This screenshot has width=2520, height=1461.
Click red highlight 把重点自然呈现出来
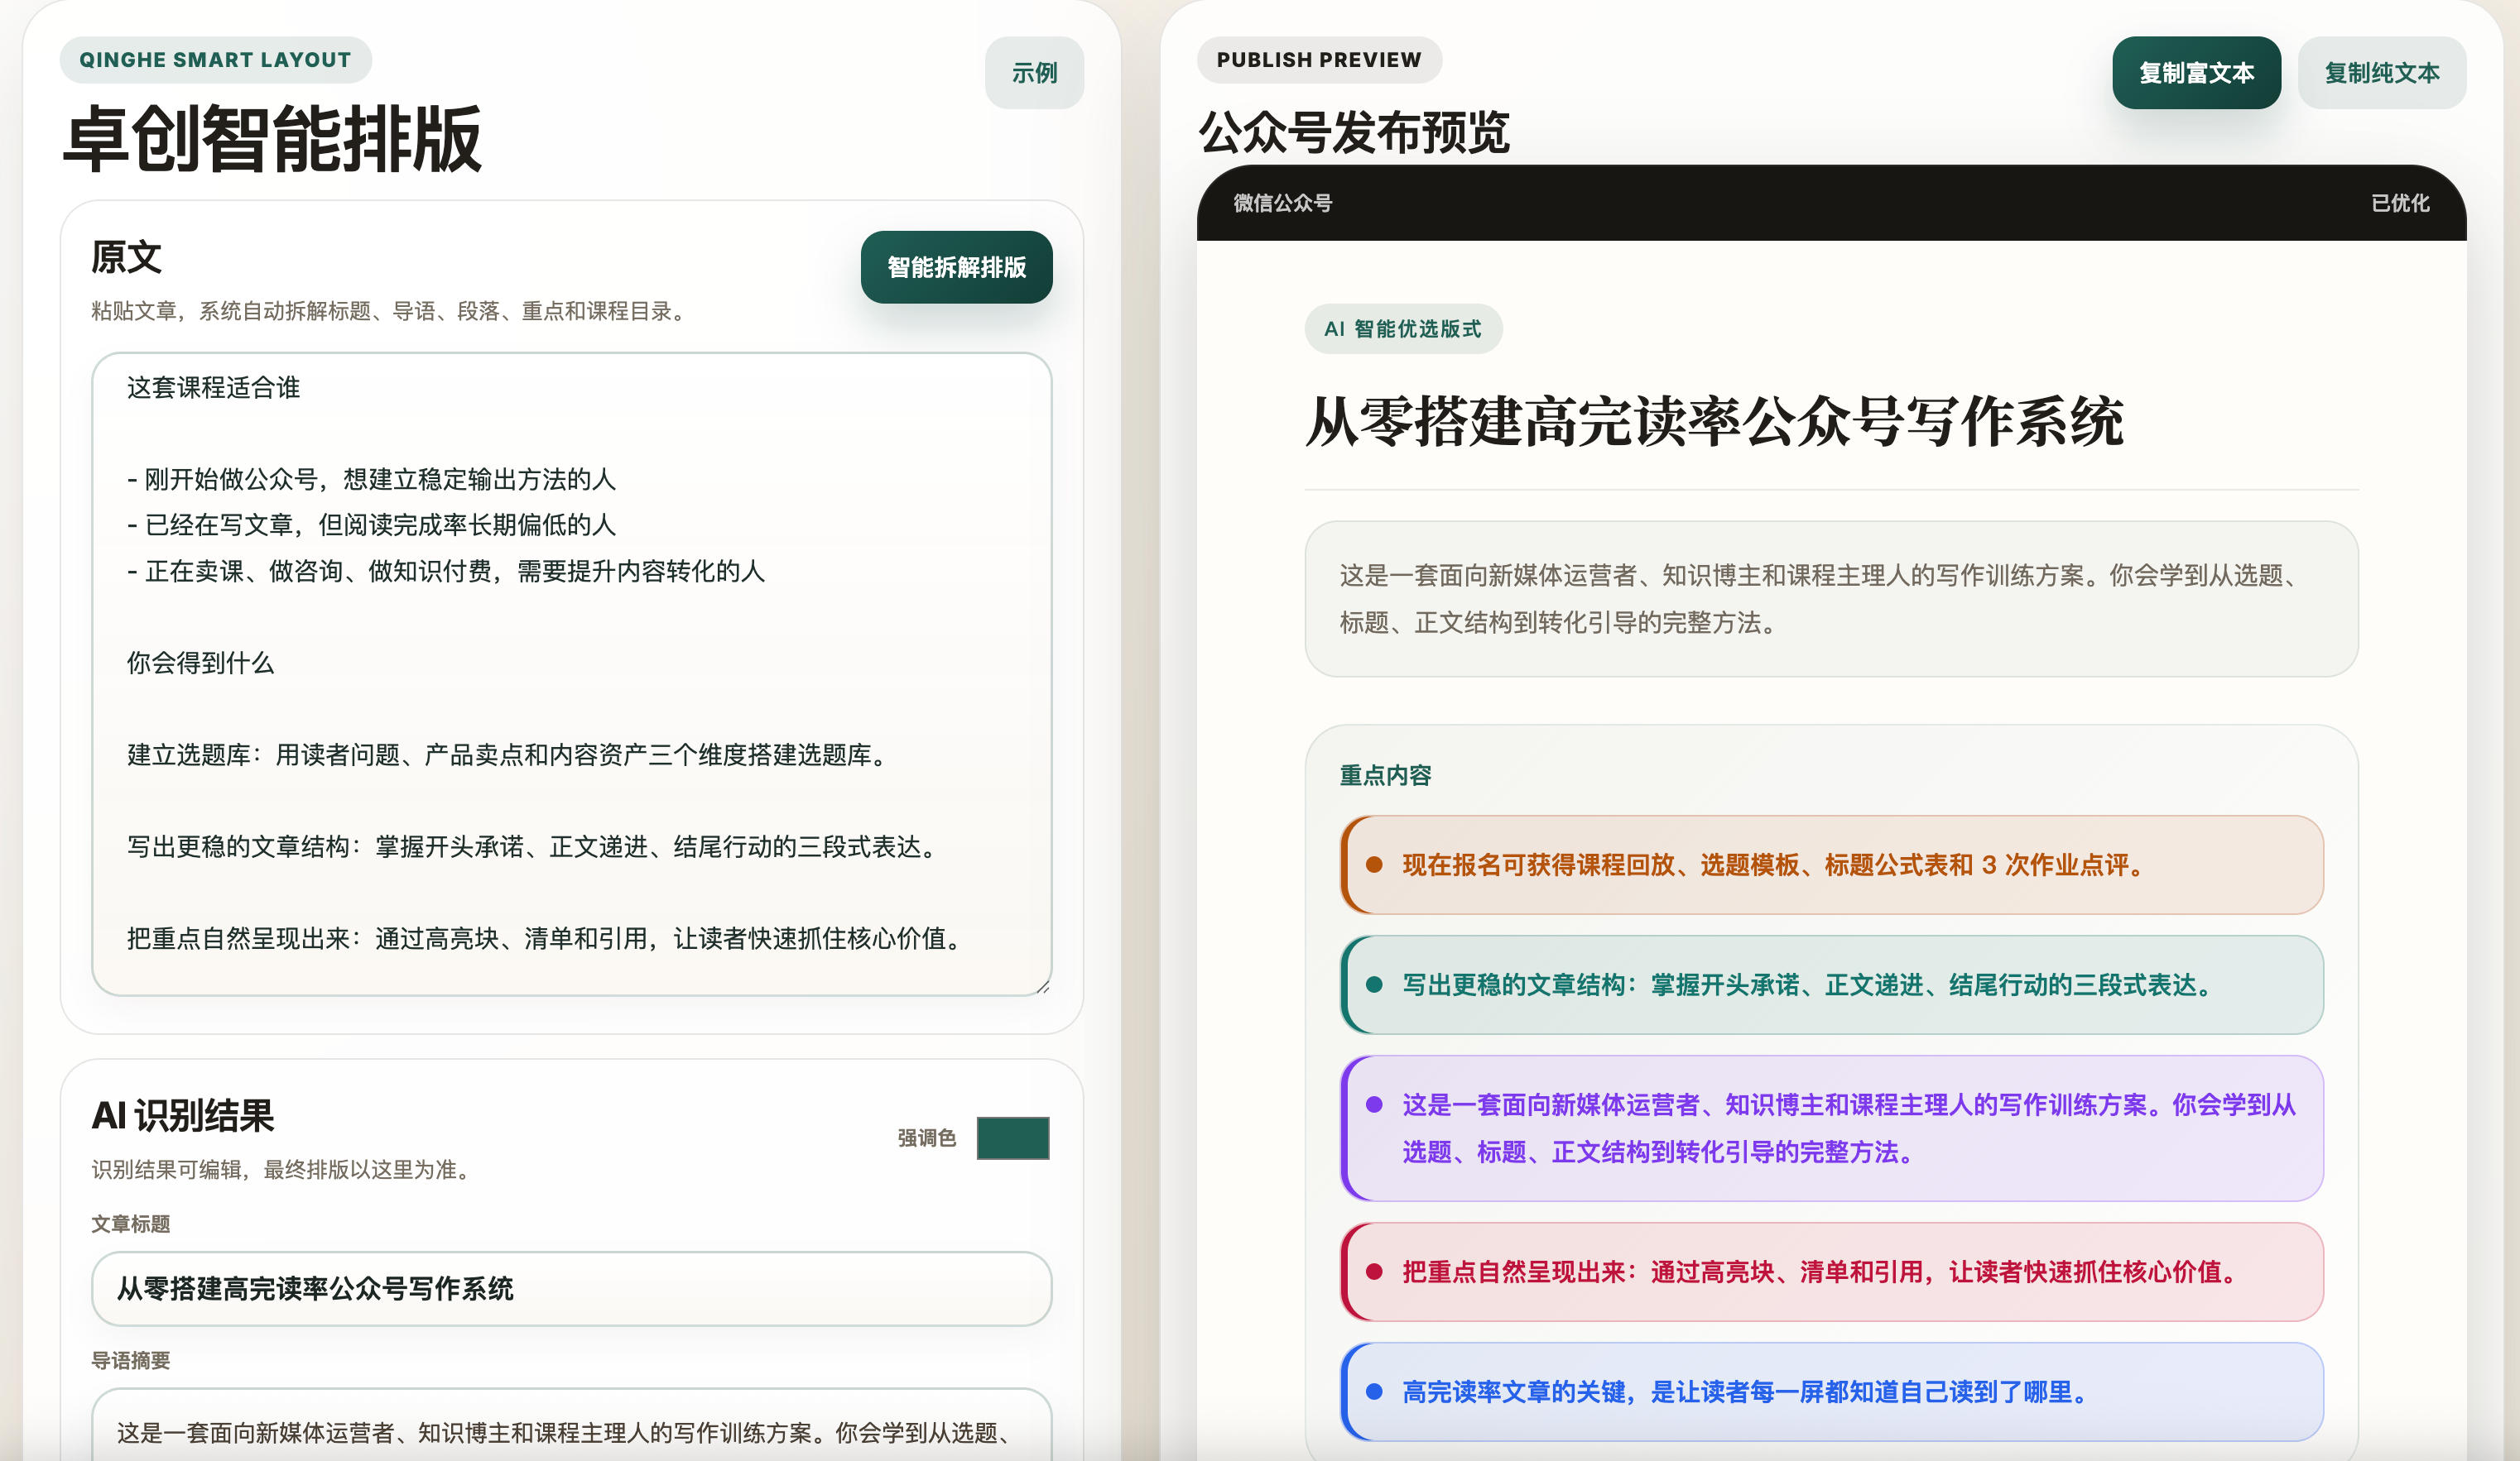pos(1831,1271)
